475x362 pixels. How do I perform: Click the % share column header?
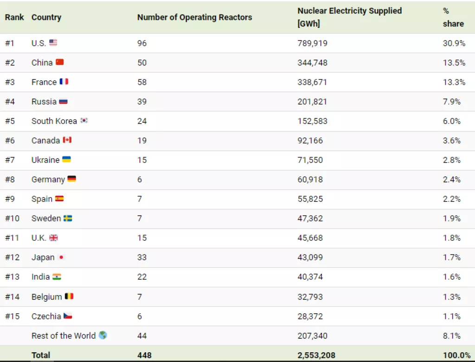(453, 17)
